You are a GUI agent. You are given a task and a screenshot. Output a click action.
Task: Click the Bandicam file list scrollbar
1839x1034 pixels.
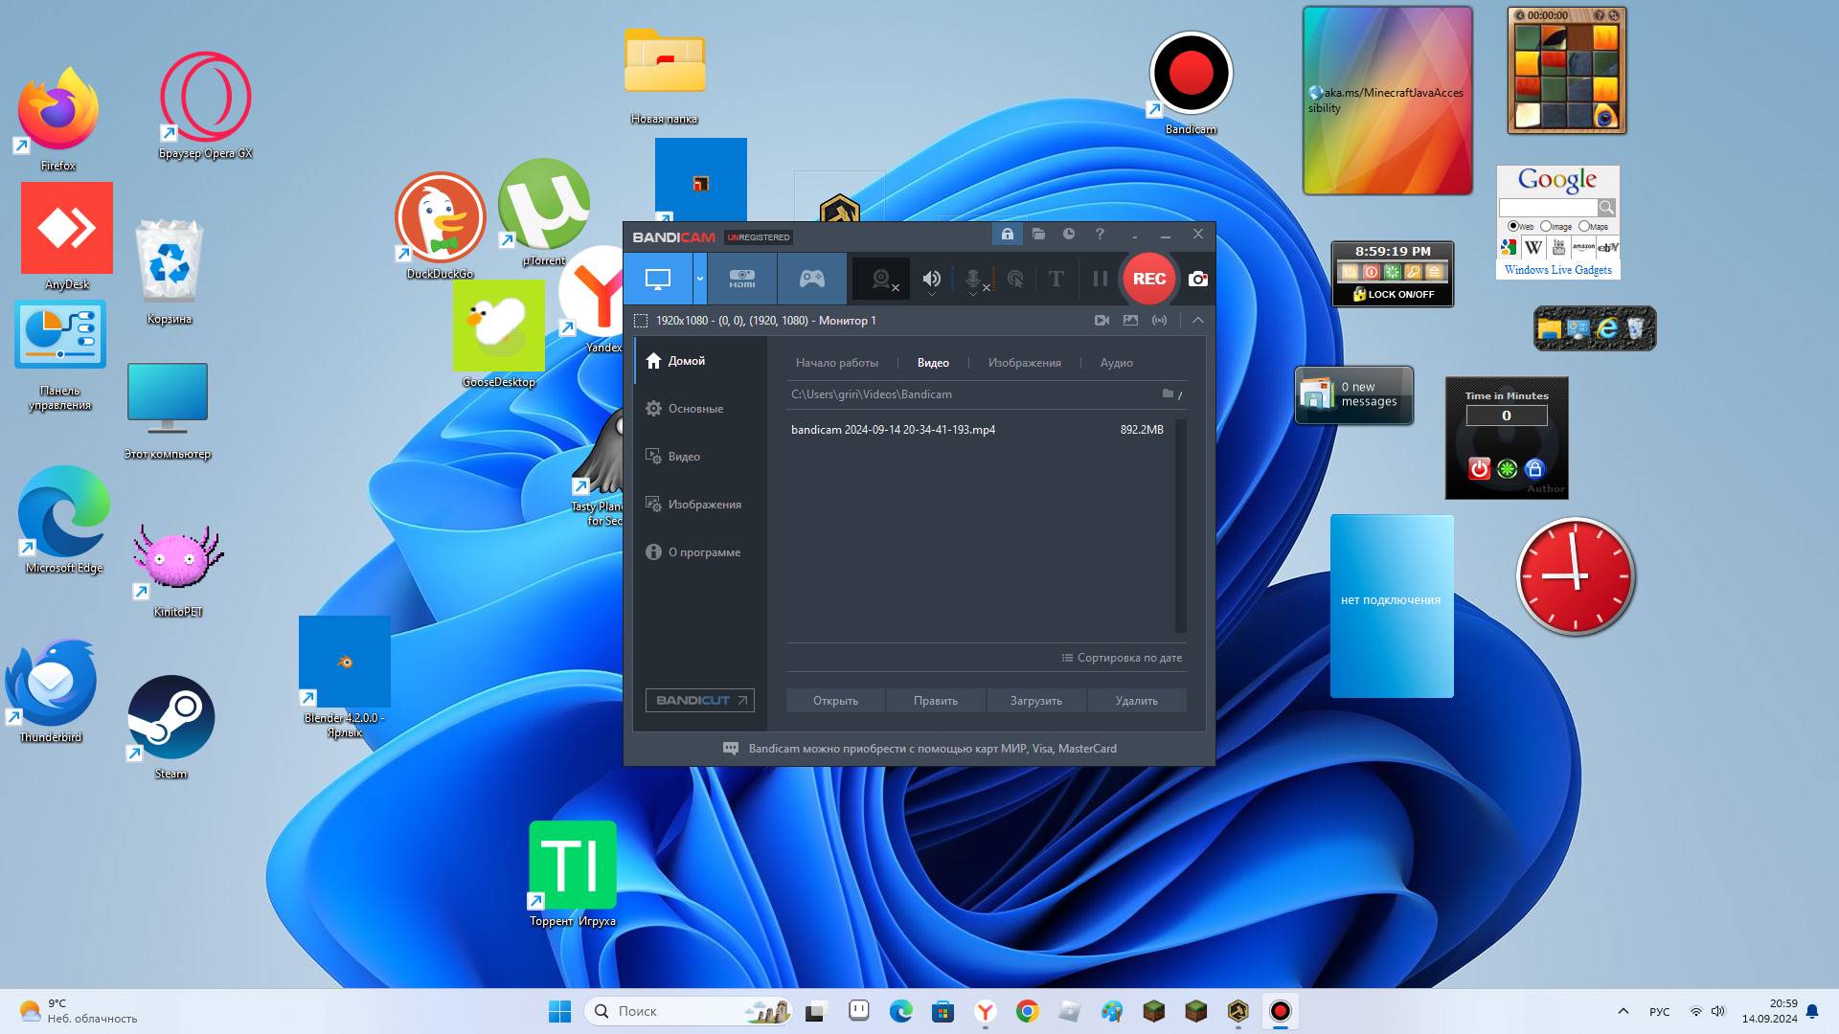tap(1181, 526)
